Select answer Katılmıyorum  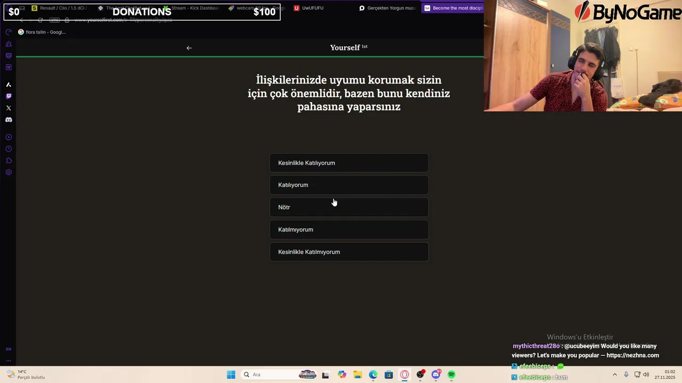click(x=349, y=230)
